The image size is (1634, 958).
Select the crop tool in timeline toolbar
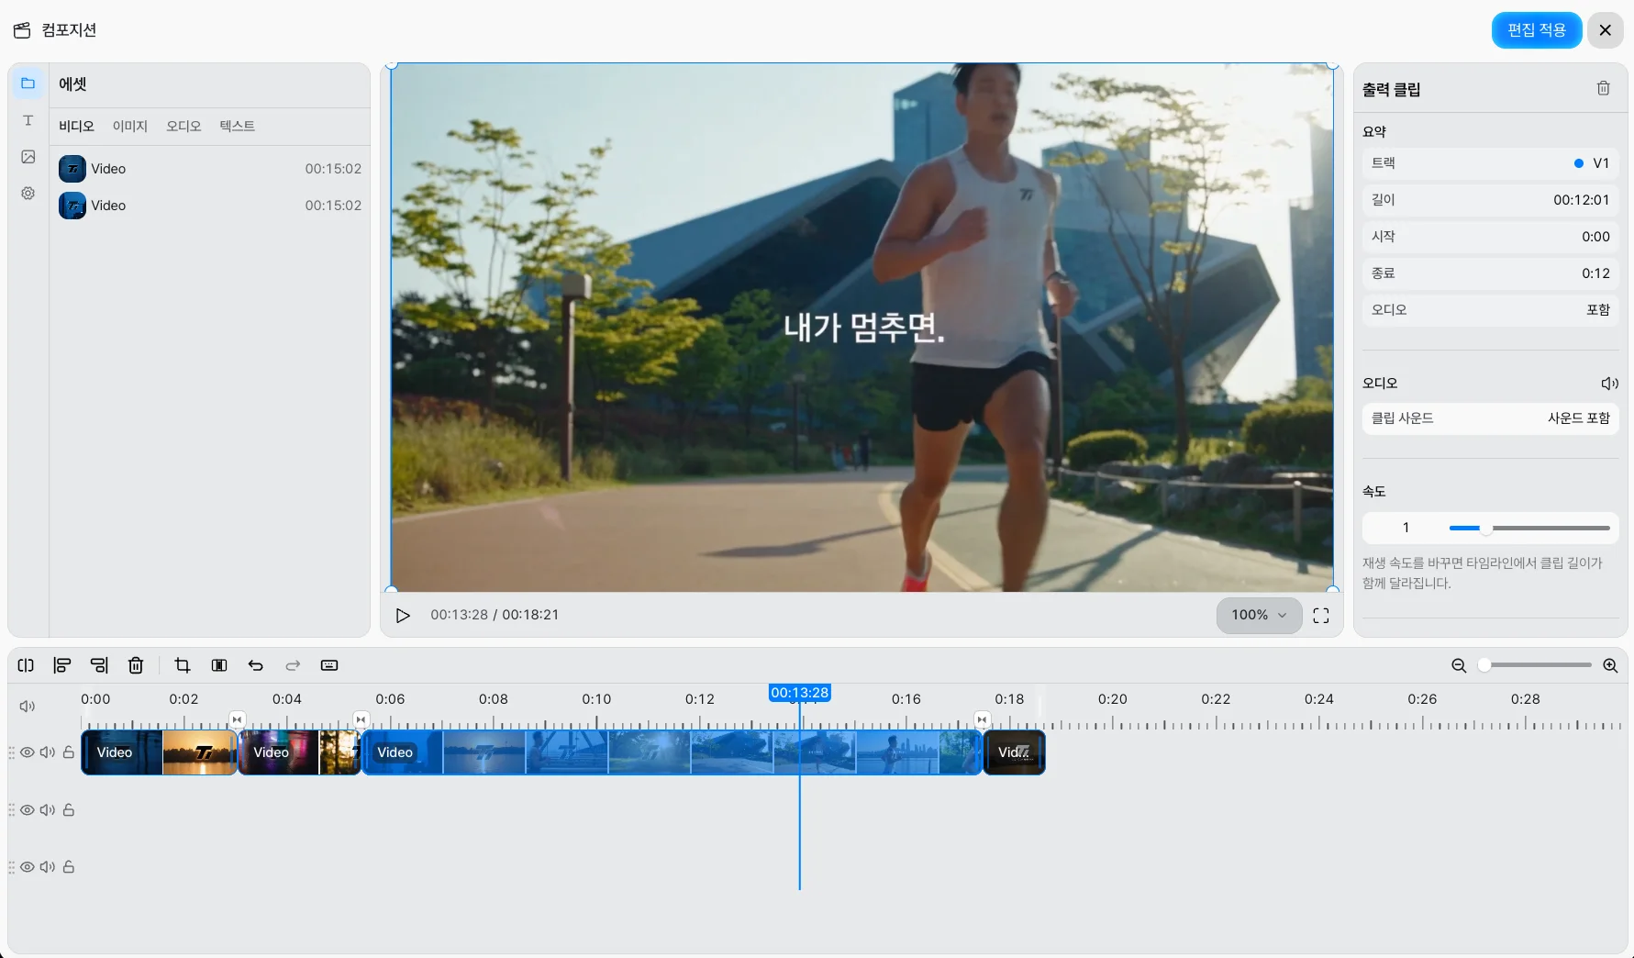[183, 665]
